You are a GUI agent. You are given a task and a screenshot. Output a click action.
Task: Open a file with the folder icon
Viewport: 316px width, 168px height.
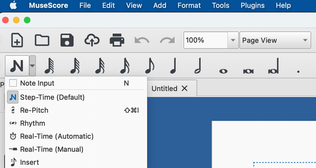(42, 40)
